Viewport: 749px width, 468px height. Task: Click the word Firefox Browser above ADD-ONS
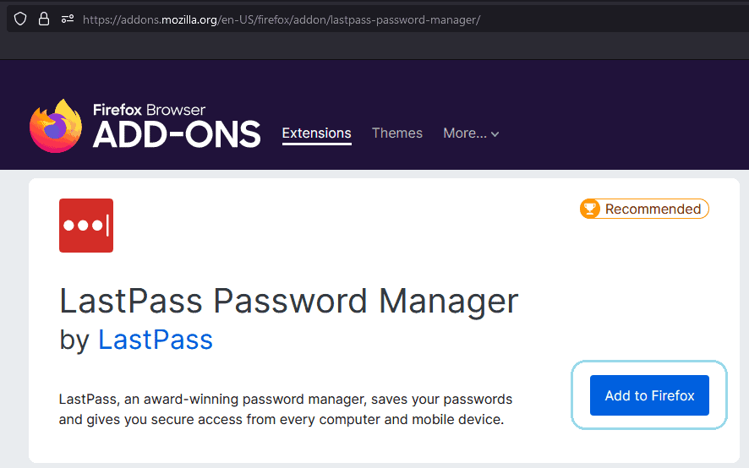tap(149, 110)
